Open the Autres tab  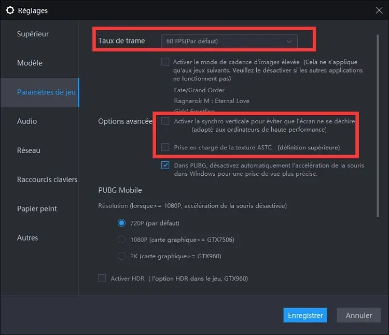coord(27,238)
